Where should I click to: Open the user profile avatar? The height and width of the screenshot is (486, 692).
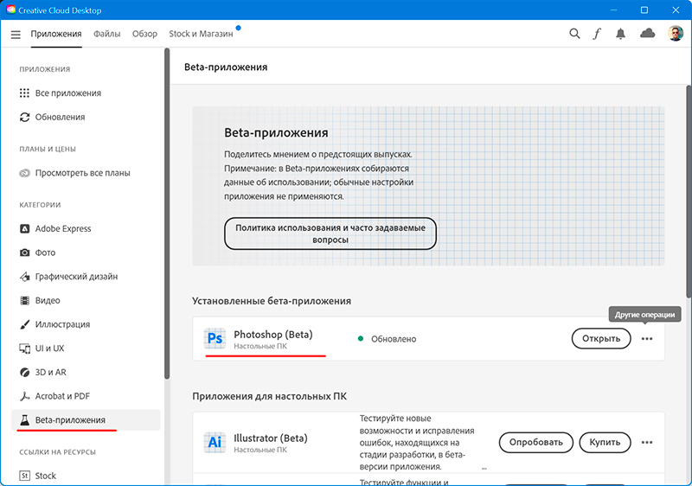pos(675,34)
